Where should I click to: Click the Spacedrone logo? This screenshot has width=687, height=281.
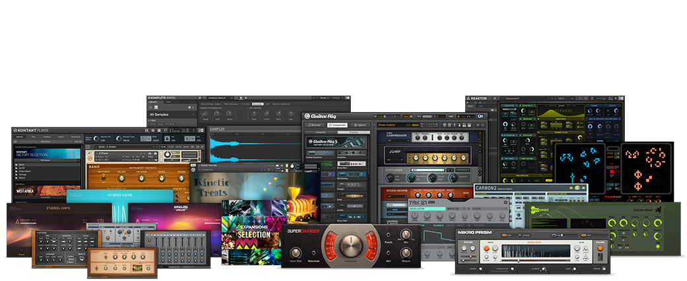tap(540, 210)
